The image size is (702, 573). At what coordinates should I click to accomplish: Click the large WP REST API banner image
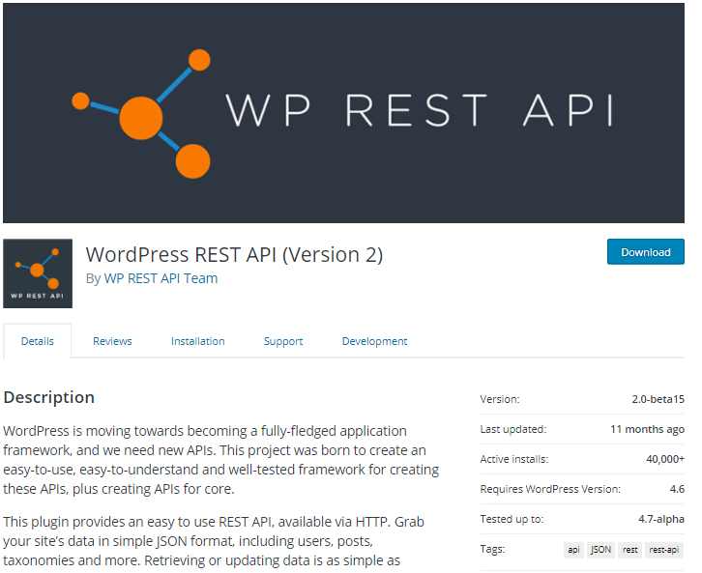[343, 113]
